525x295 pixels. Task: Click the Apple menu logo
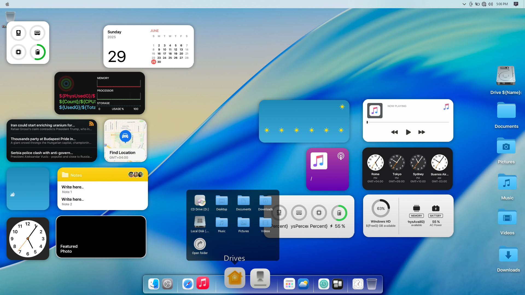click(x=7, y=4)
